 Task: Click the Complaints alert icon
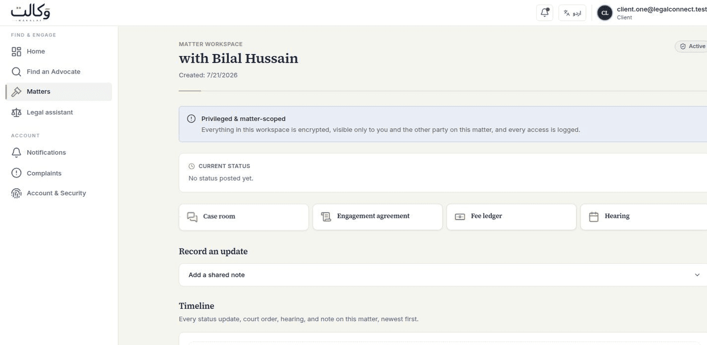click(17, 173)
